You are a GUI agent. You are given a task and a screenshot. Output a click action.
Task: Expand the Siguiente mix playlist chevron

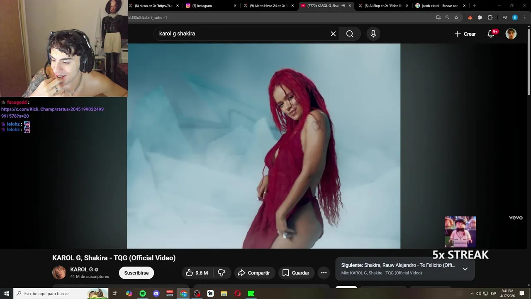465,269
